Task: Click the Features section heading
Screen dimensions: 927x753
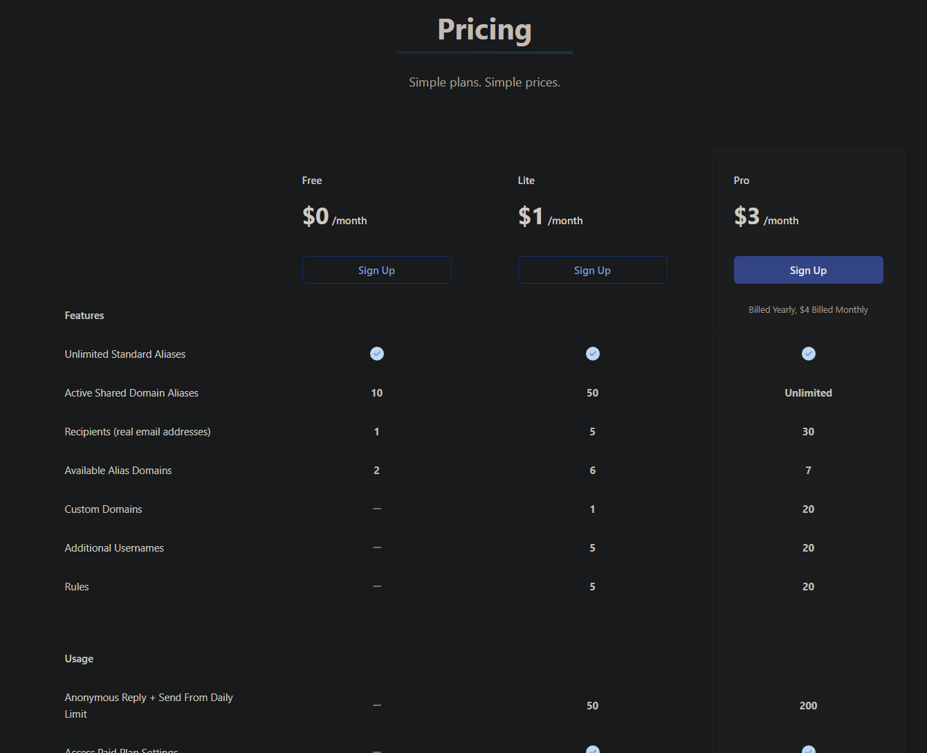Action: (x=84, y=316)
